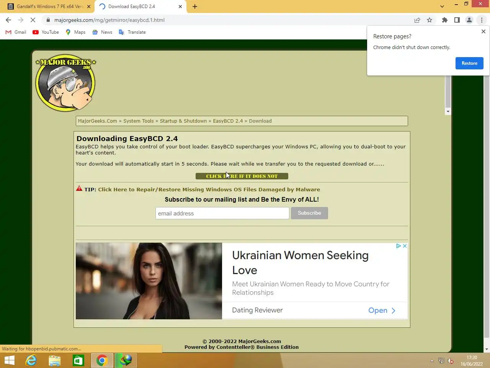Open Maps bookmark
This screenshot has width=490, height=368.
[x=75, y=32]
